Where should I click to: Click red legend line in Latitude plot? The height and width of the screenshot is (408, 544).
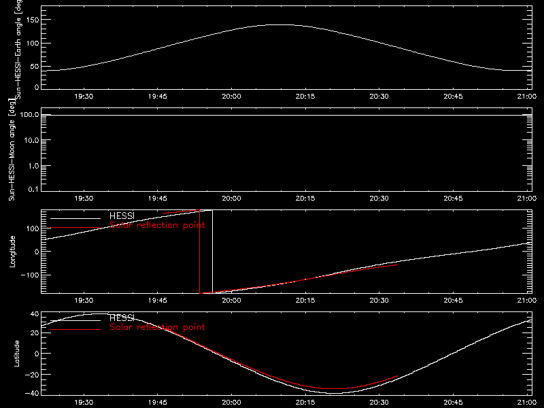75,330
